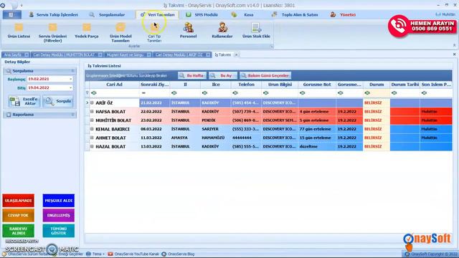Expand the KEMAL BAKIRCI row details
The height and width of the screenshot is (258, 459).
(92, 129)
